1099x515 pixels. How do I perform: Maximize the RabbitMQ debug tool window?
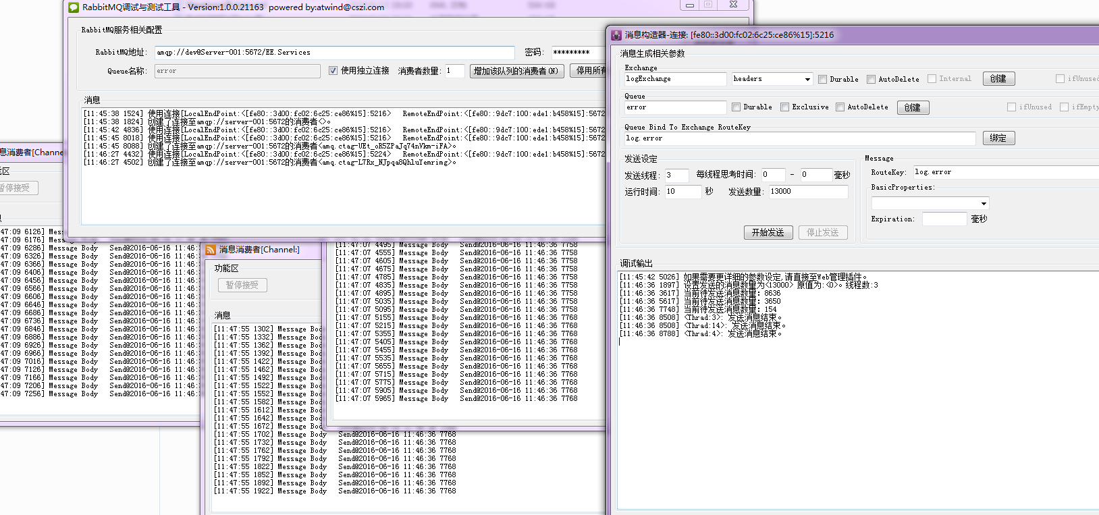tap(708, 5)
